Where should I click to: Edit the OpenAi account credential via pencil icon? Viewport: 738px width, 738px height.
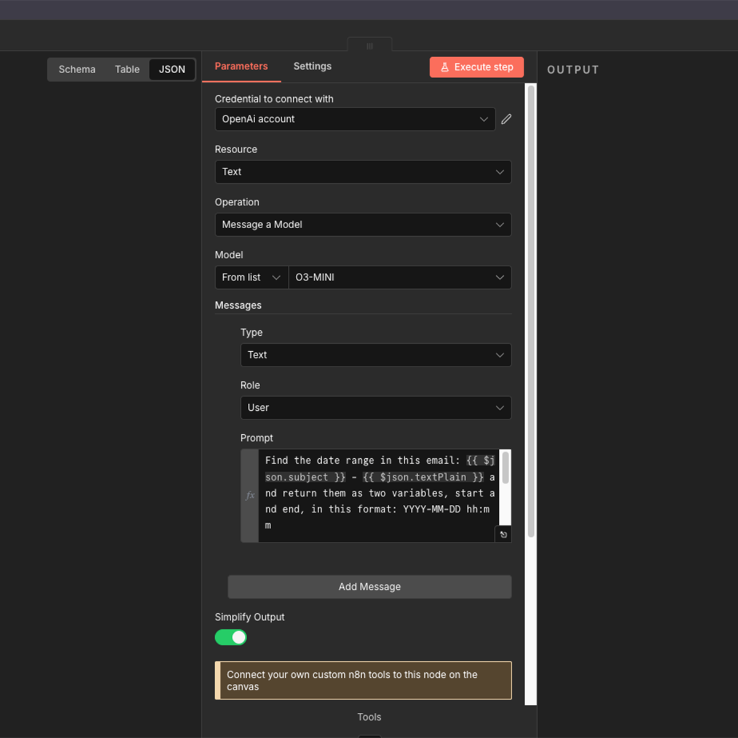506,119
